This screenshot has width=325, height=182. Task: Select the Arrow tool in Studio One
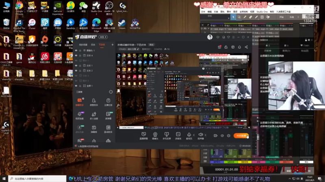tap(233, 17)
